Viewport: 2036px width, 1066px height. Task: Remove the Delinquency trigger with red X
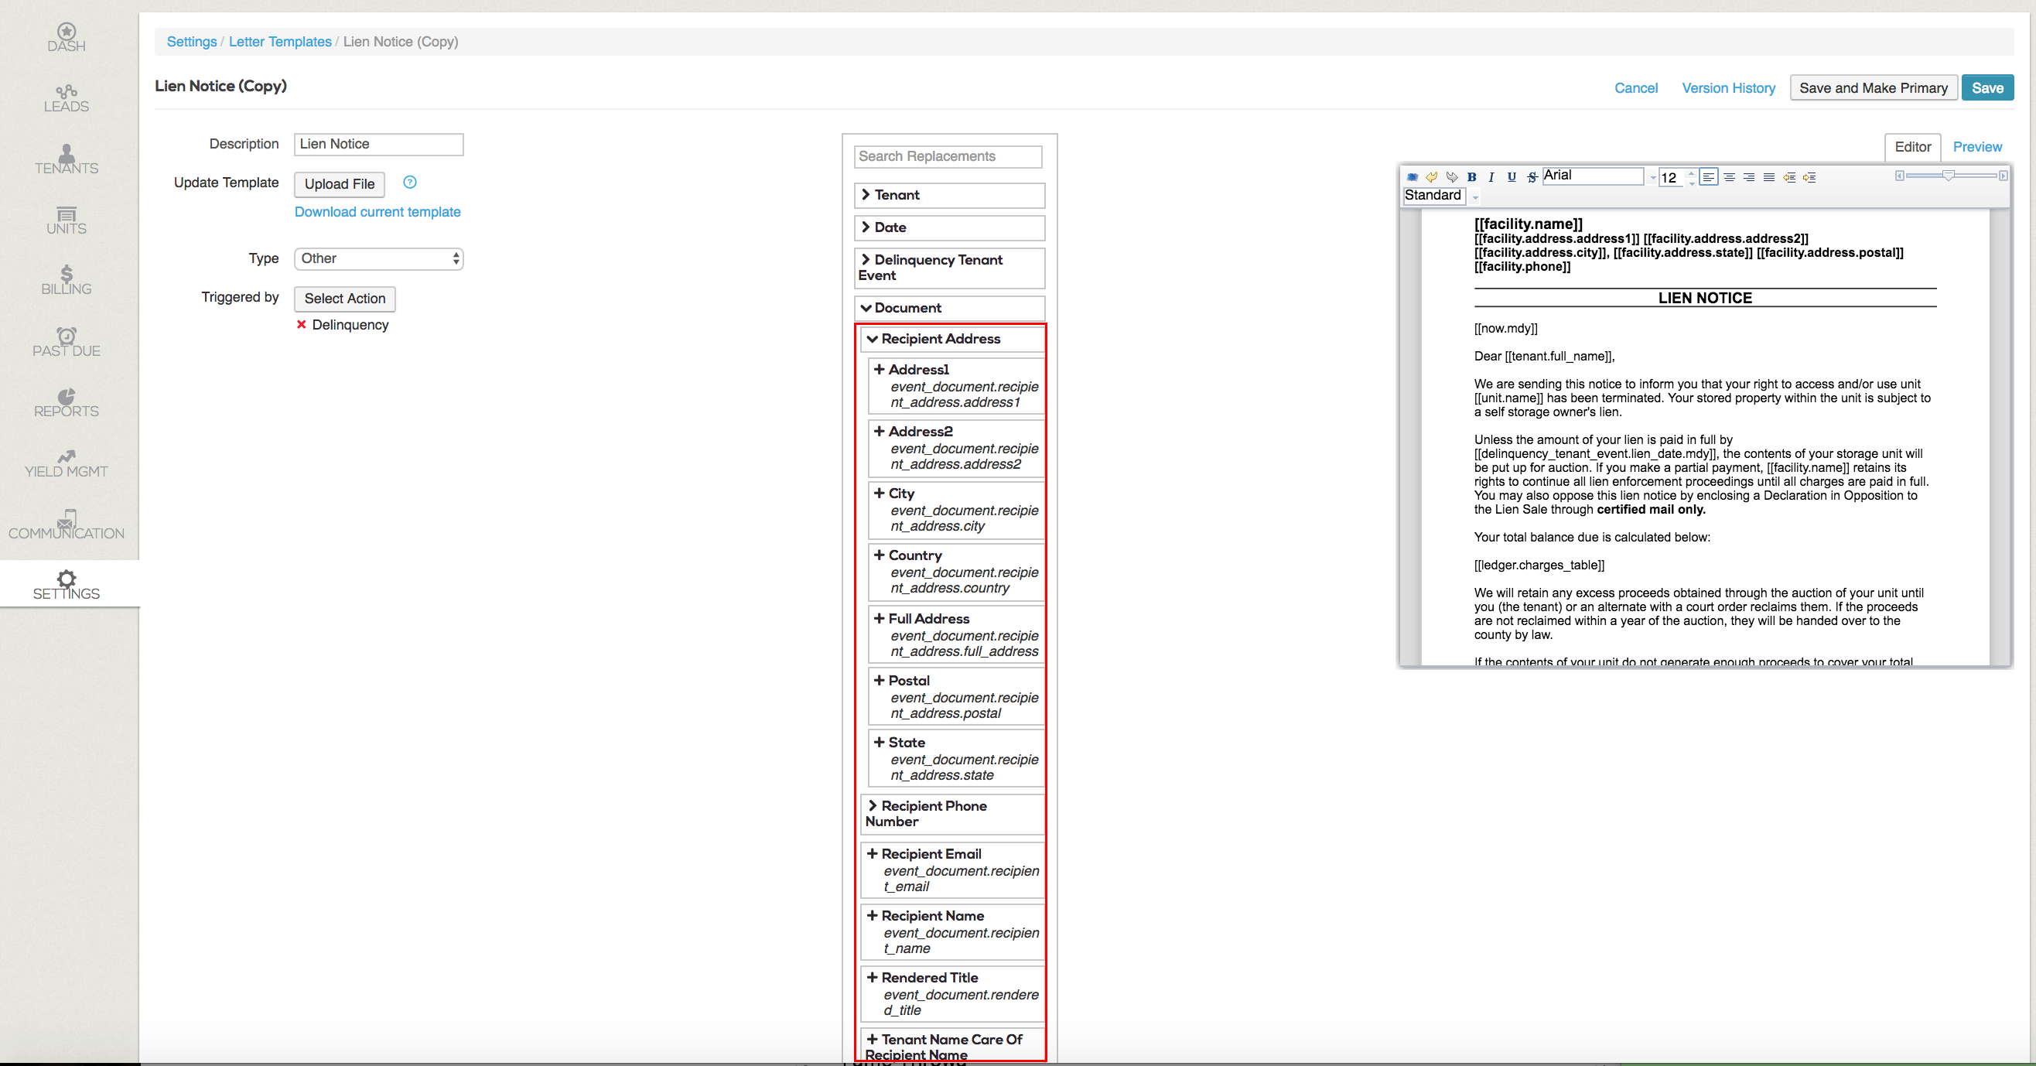[301, 325]
